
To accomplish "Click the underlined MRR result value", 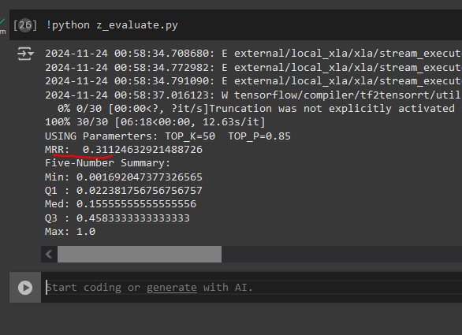I will pyautogui.click(x=143, y=150).
